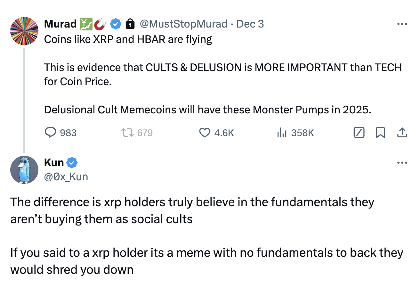Click Murad's blue verified badge
The height and width of the screenshot is (285, 420).
116,23
